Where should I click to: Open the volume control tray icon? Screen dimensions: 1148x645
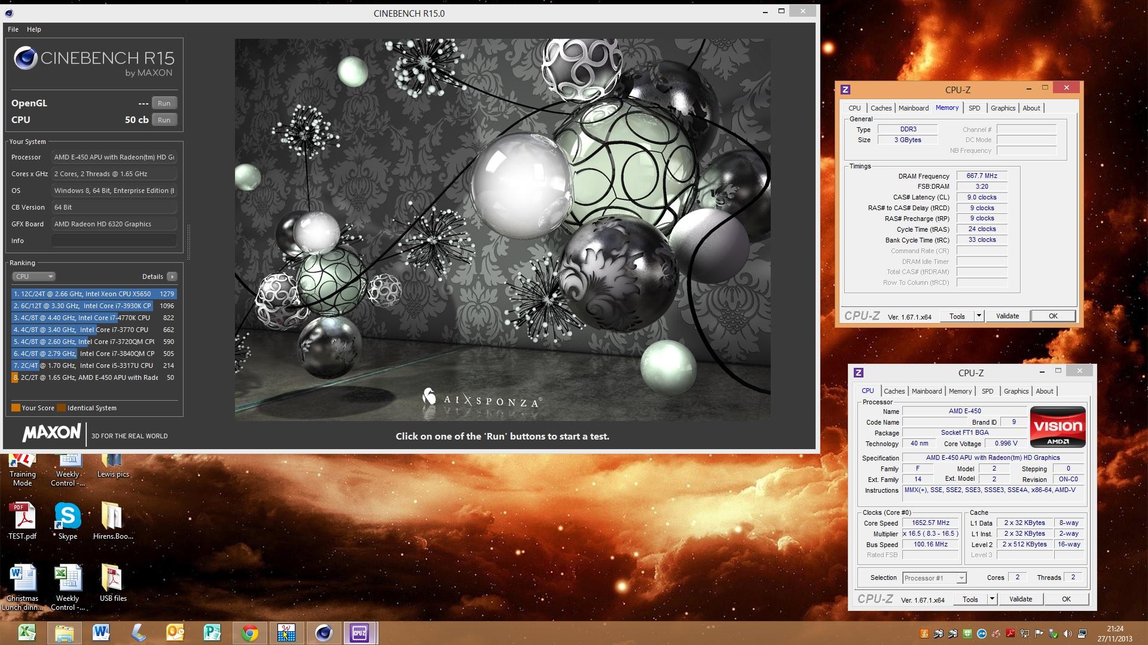(1068, 634)
